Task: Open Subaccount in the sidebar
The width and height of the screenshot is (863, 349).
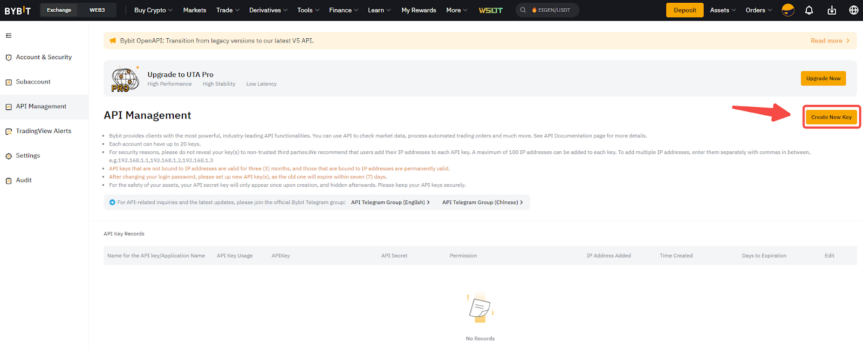Action: click(33, 82)
